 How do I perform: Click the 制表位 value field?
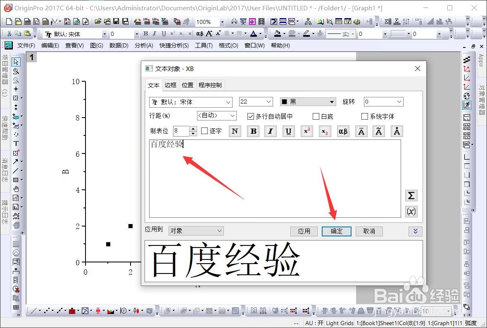[181, 131]
